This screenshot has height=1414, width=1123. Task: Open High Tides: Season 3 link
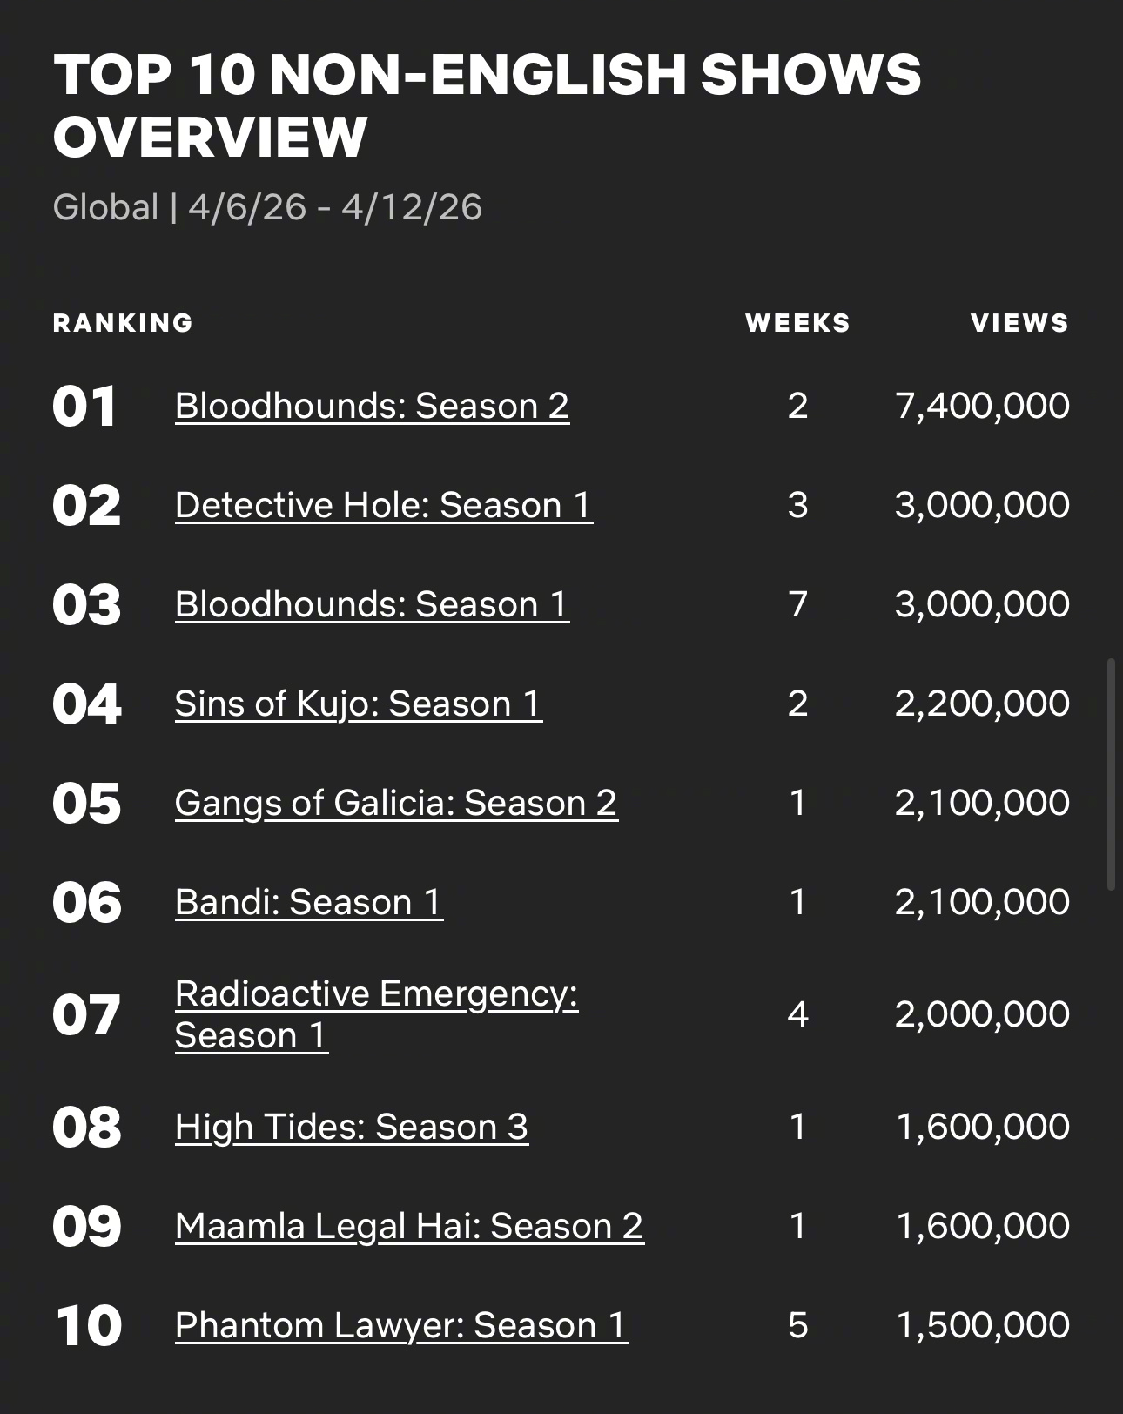click(x=352, y=1127)
